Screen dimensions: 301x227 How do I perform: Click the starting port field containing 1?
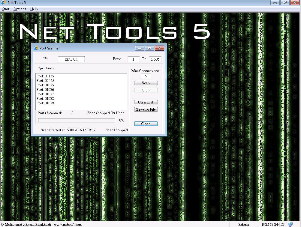click(x=134, y=59)
